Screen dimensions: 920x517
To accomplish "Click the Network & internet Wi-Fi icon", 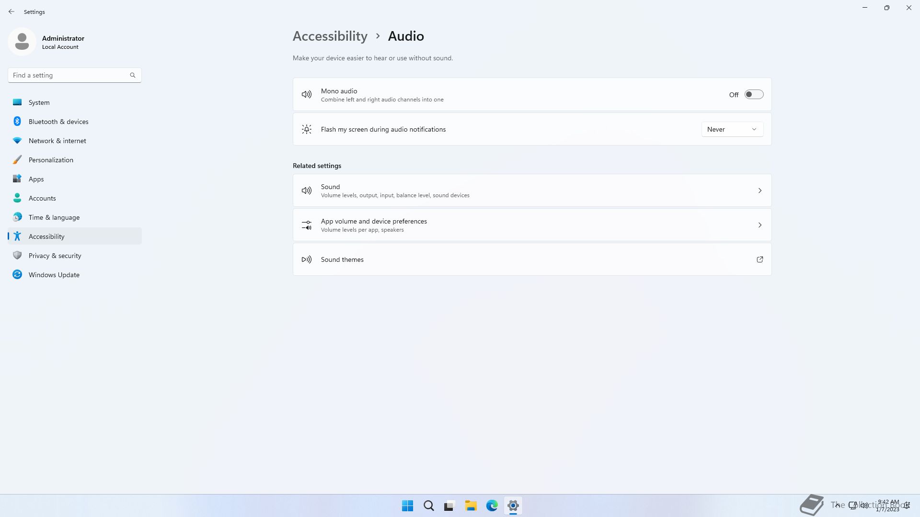I will (x=17, y=141).
